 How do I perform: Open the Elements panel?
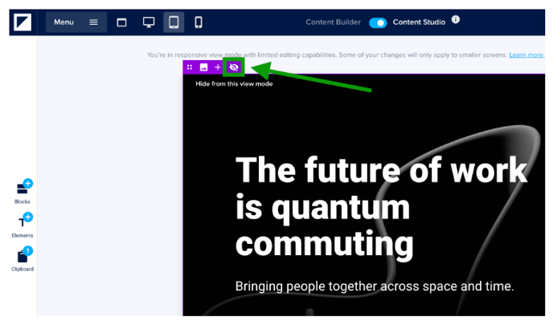(x=23, y=225)
